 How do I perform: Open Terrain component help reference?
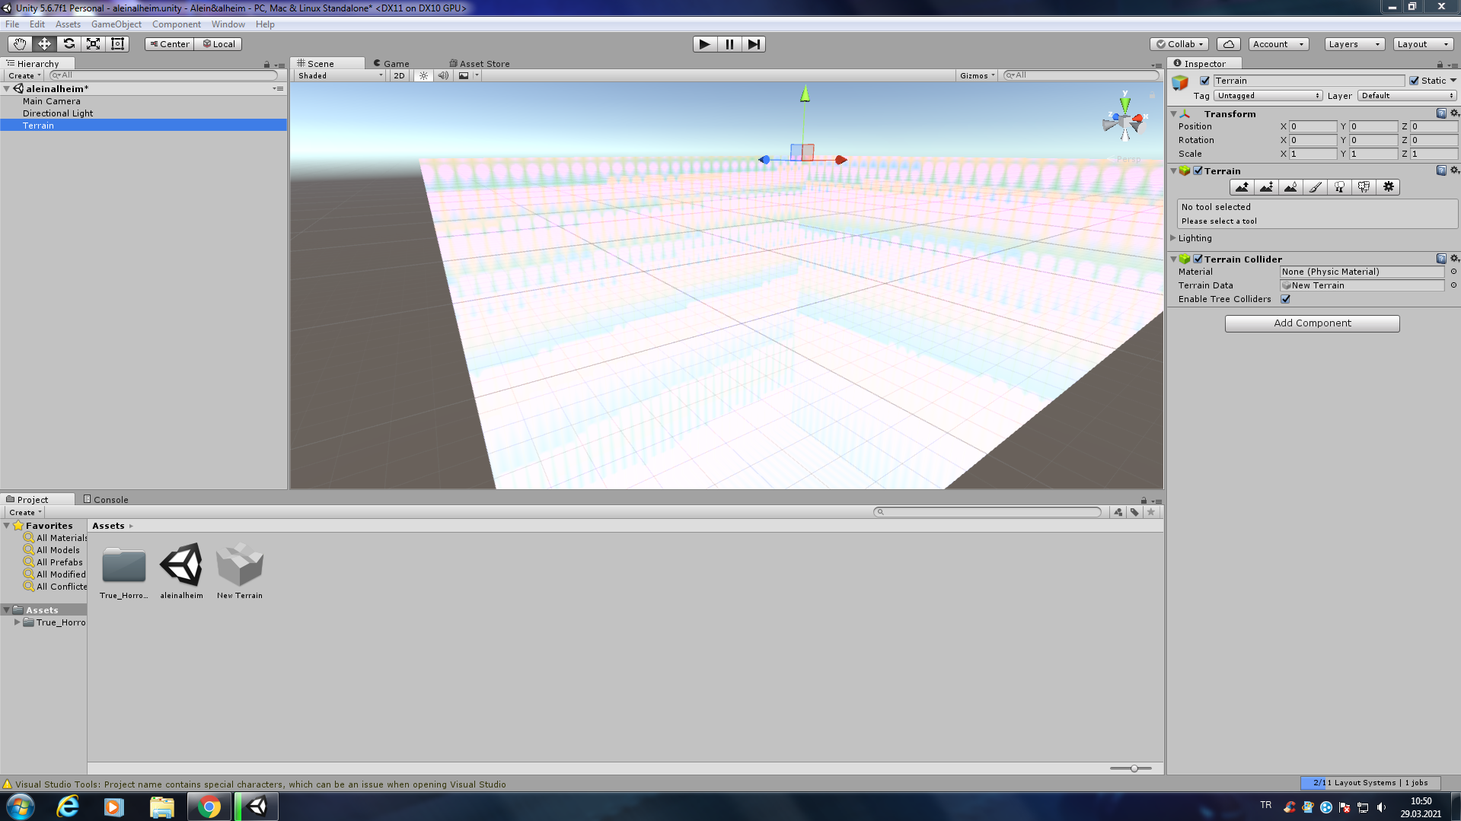(1440, 170)
